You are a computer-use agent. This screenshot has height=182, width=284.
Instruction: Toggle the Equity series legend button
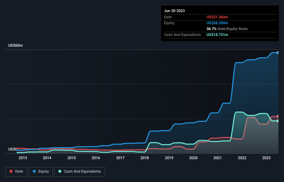(x=41, y=172)
